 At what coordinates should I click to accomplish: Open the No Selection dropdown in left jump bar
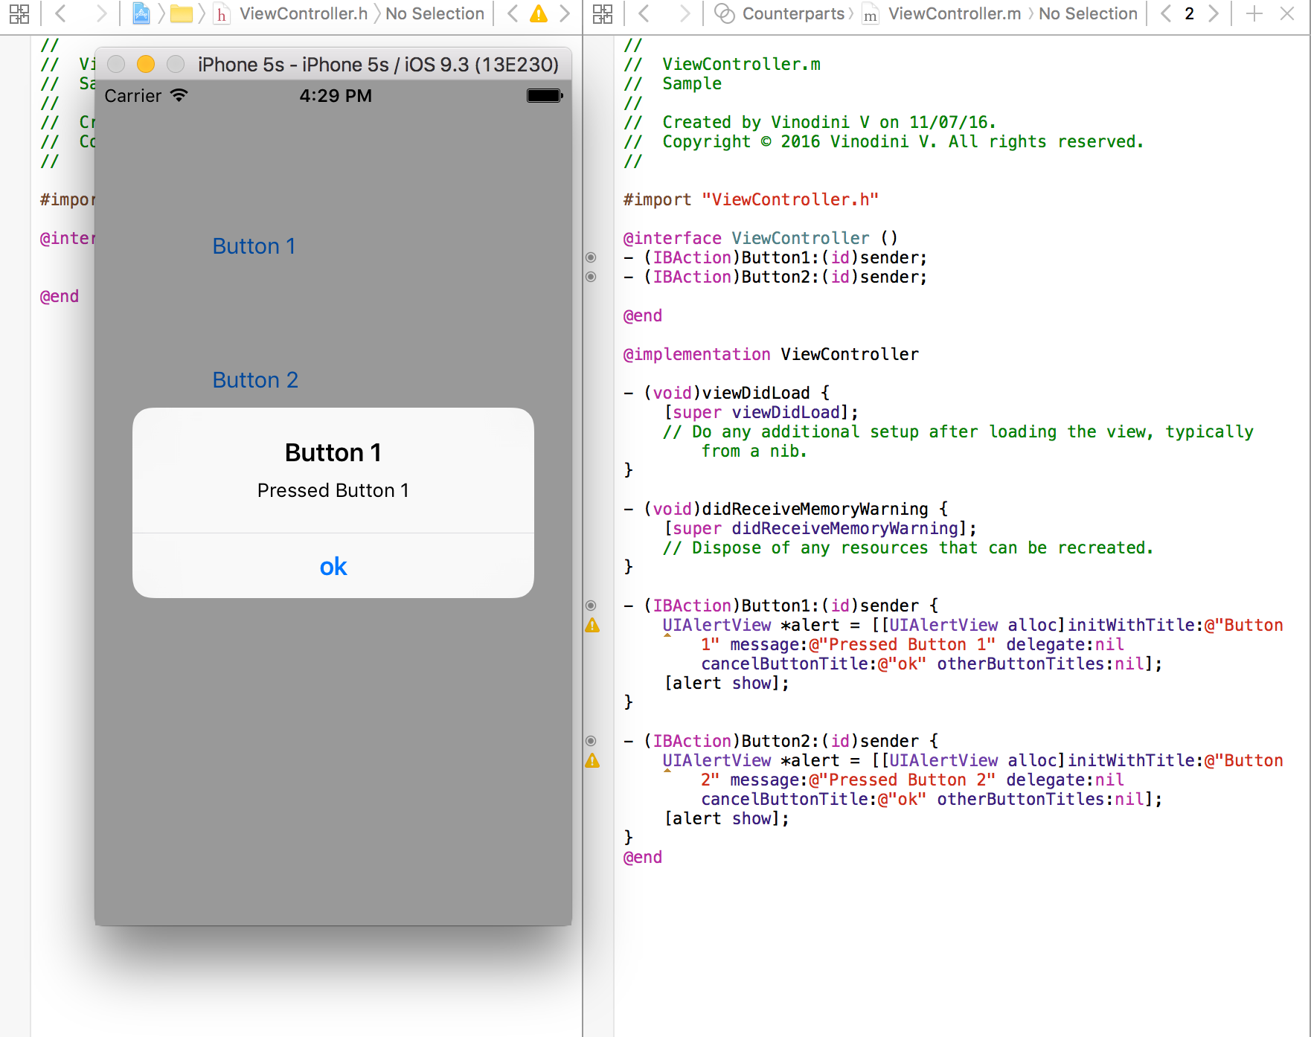(x=435, y=13)
